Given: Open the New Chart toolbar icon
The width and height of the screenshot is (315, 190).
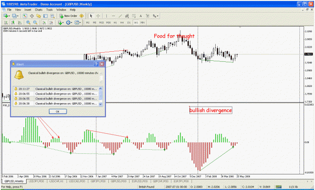Looking at the screenshot, I should point(6,16).
